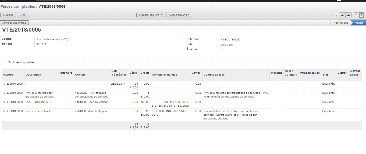This screenshot has width=366, height=154.
Task: Open the Pièce(s) jointe(s) dropdown
Action: 151,15
